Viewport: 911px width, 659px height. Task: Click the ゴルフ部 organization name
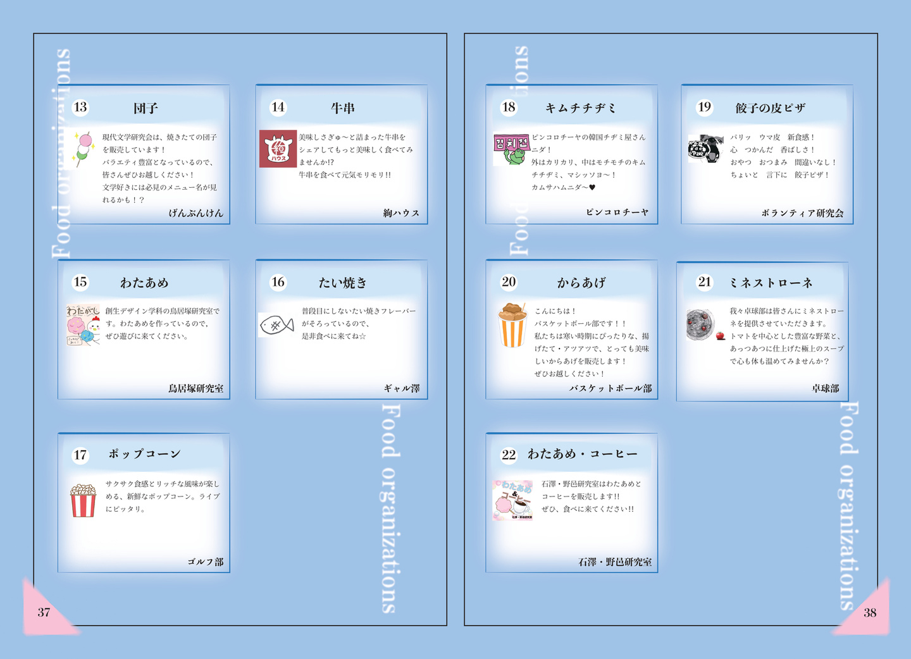[x=206, y=562]
